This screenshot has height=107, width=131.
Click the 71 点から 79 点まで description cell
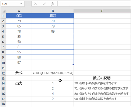point(102,88)
